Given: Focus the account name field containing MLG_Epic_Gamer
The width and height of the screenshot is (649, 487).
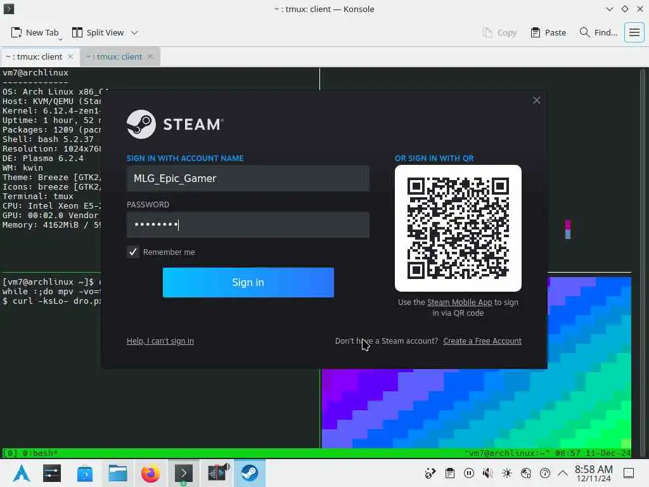Looking at the screenshot, I should pos(248,178).
